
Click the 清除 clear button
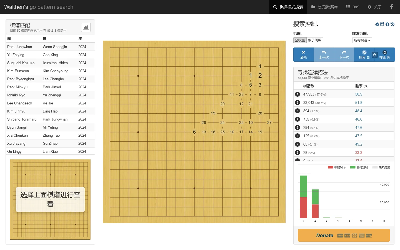(304, 55)
